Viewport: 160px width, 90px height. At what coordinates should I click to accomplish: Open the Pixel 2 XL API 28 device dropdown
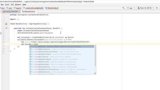(x=145, y=8)
